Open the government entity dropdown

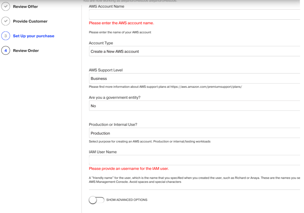pyautogui.click(x=194, y=106)
